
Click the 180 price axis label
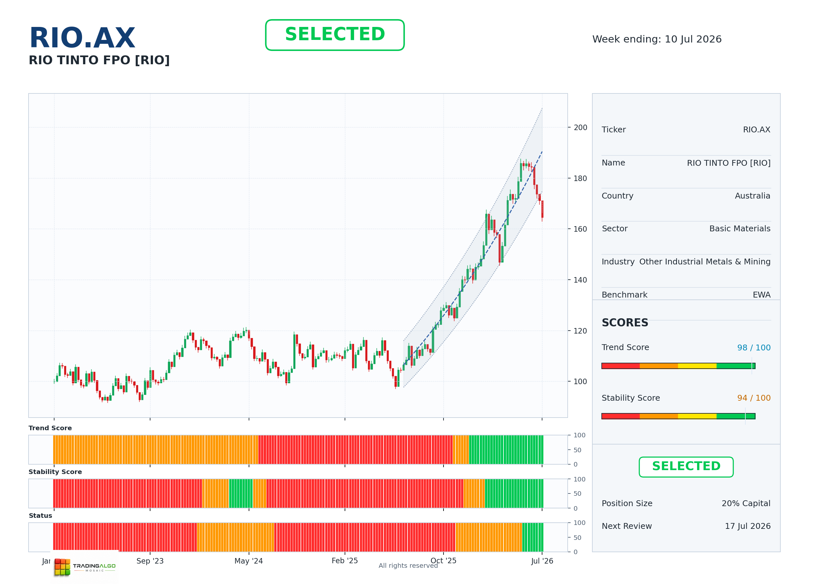pyautogui.click(x=580, y=178)
